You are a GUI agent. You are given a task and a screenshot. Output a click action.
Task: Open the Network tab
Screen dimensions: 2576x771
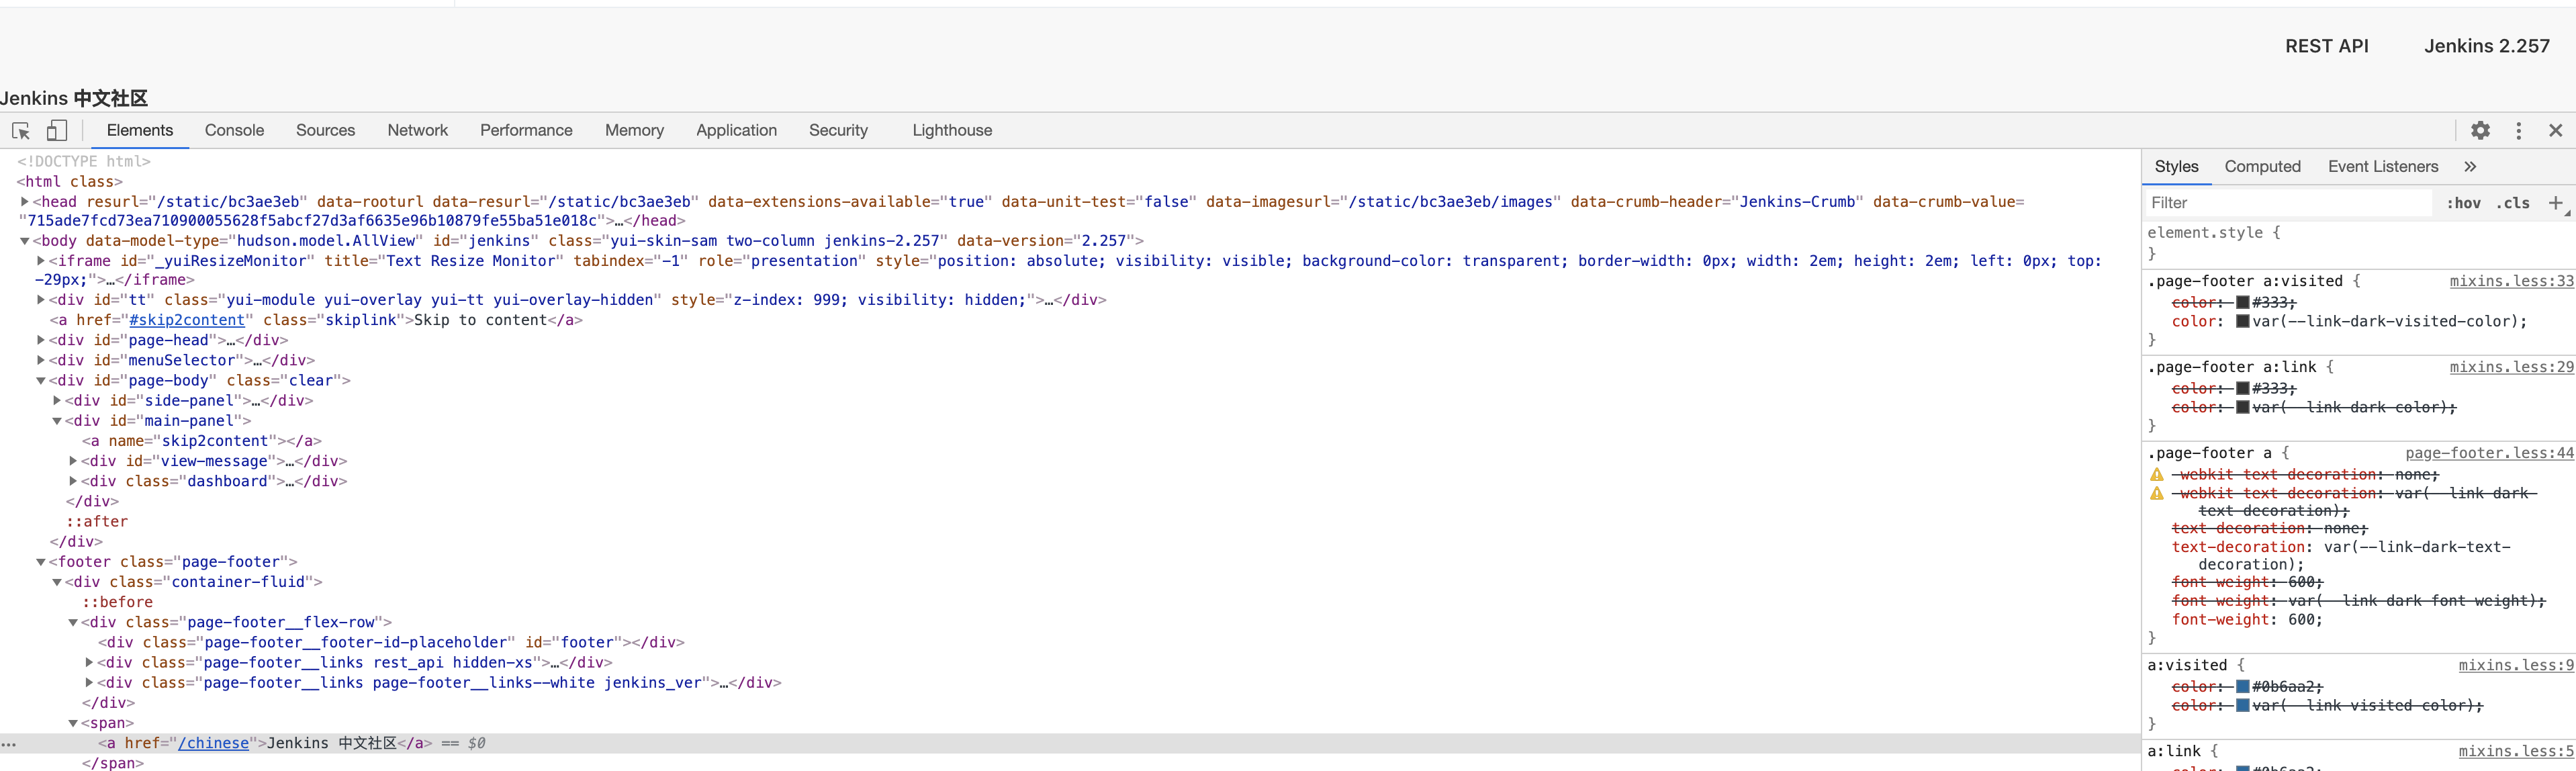[417, 131]
